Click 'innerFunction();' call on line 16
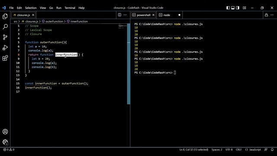 click(x=39, y=88)
